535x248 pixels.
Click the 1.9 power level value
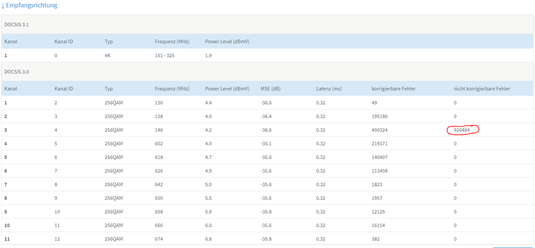click(208, 55)
